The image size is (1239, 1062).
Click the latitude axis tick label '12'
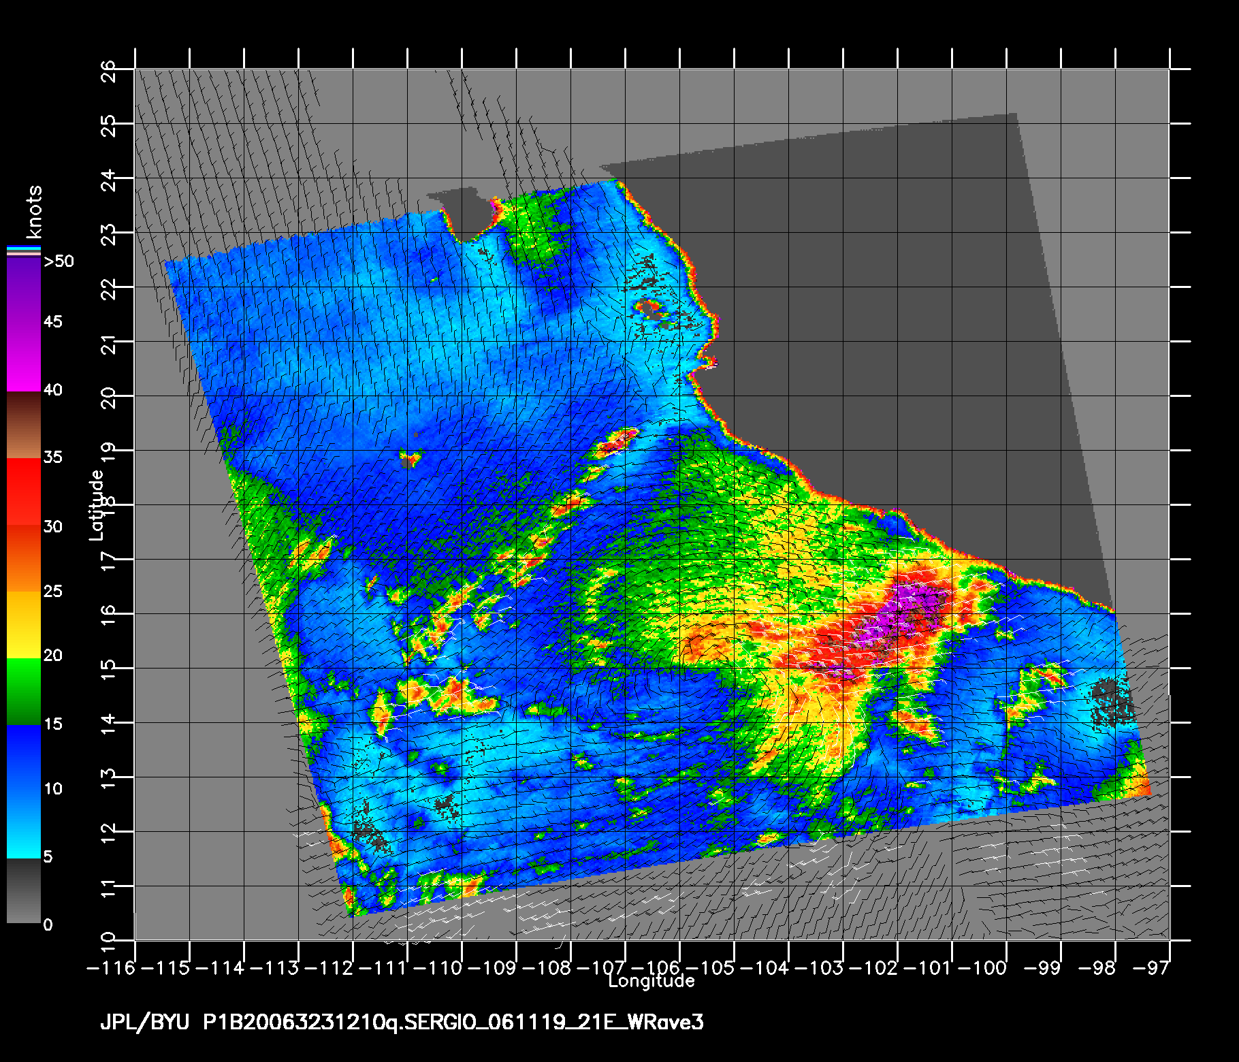108,832
